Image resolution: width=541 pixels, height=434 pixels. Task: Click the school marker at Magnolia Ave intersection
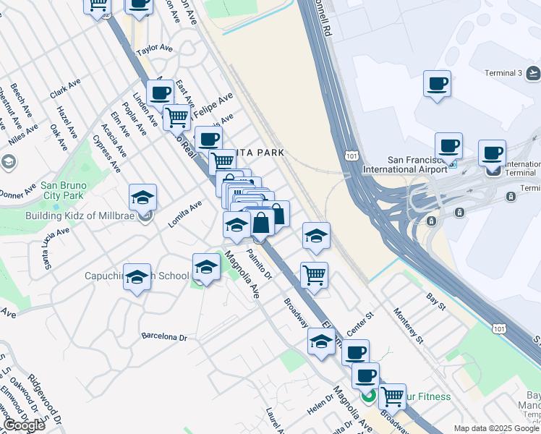tap(237, 227)
